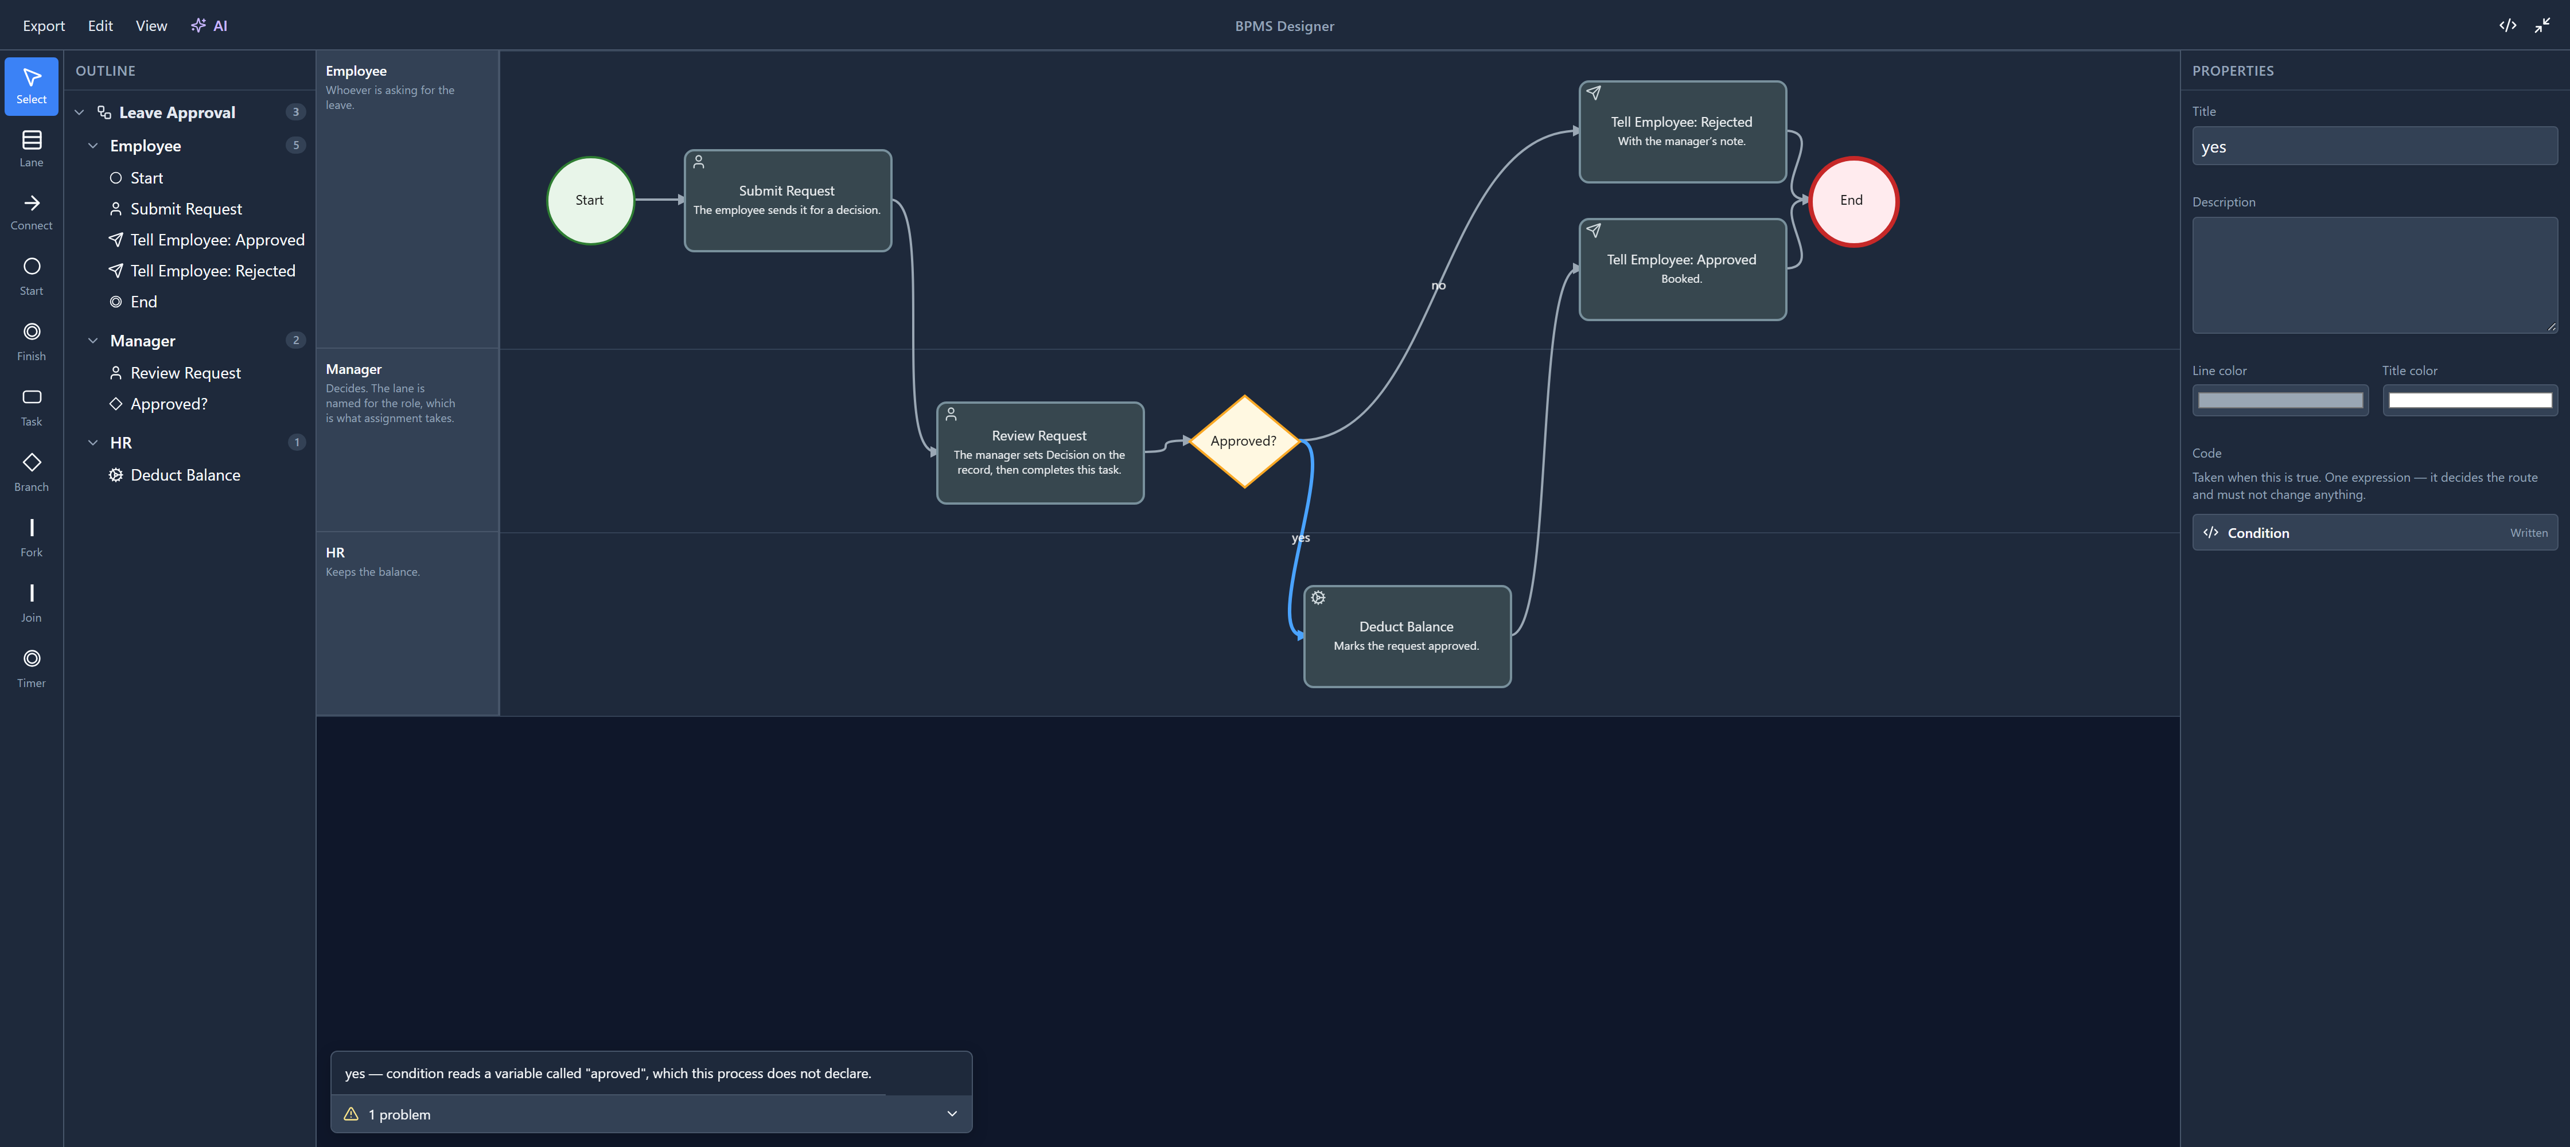Click the send icon on Tell Employee: Rejected node
Screen dimensions: 2570x1147
click(1593, 93)
